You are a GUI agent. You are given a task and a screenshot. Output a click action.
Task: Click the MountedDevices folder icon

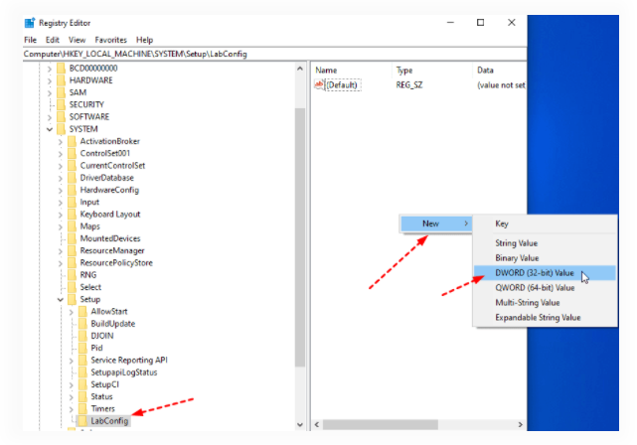(72, 238)
